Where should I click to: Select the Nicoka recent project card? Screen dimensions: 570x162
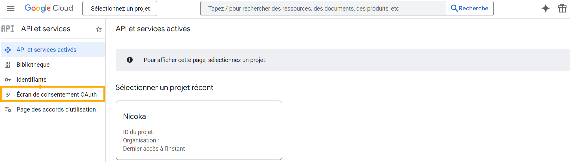[199, 130]
